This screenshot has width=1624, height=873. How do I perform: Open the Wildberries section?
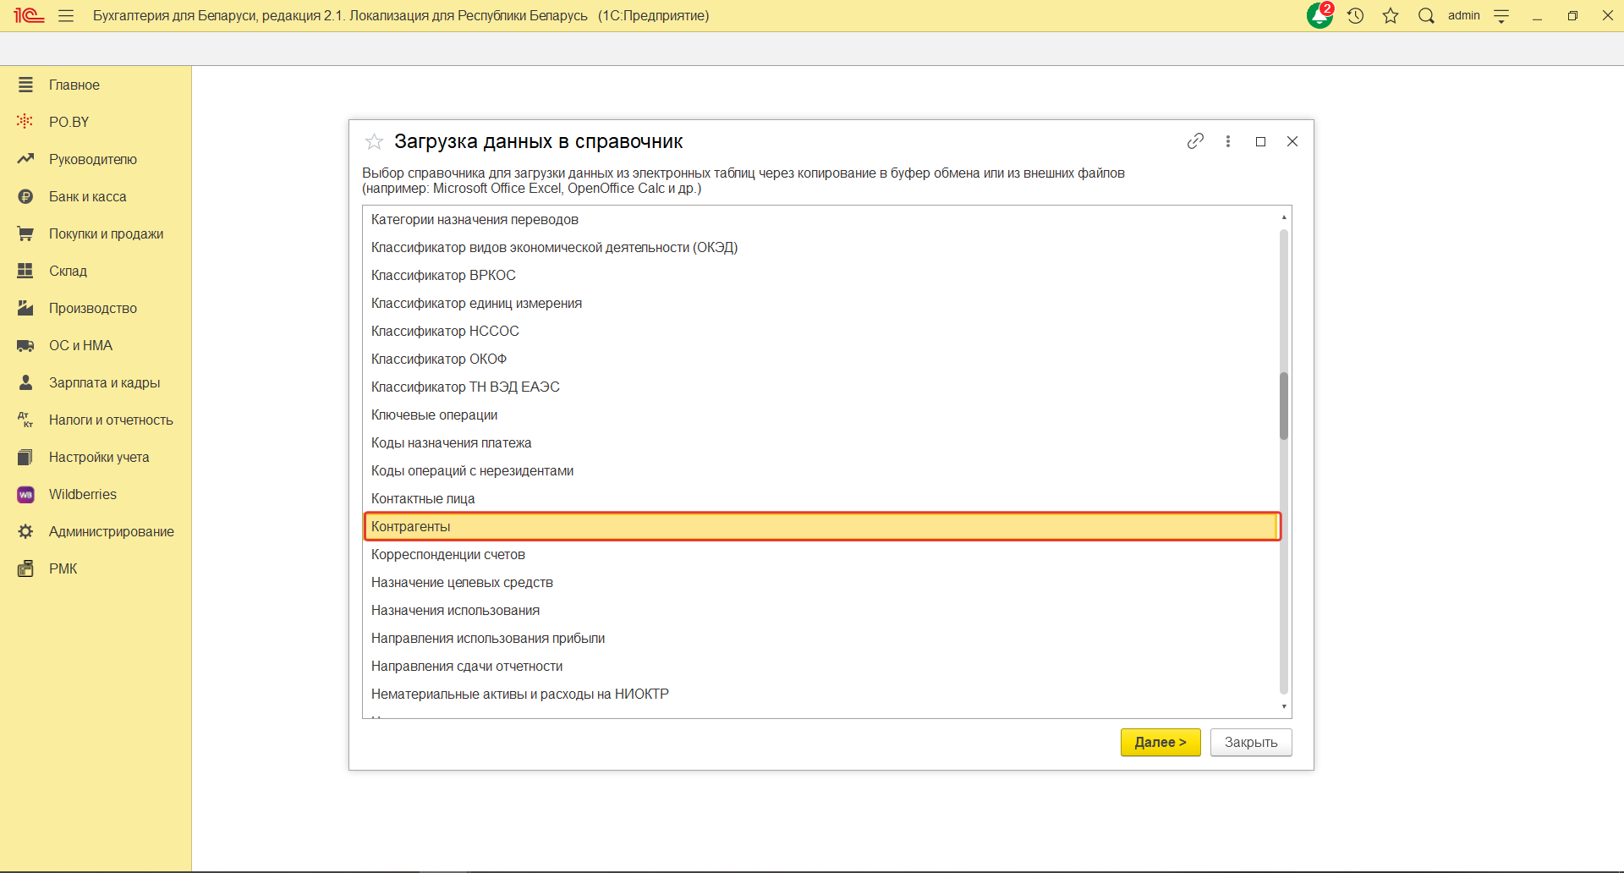[x=82, y=494]
